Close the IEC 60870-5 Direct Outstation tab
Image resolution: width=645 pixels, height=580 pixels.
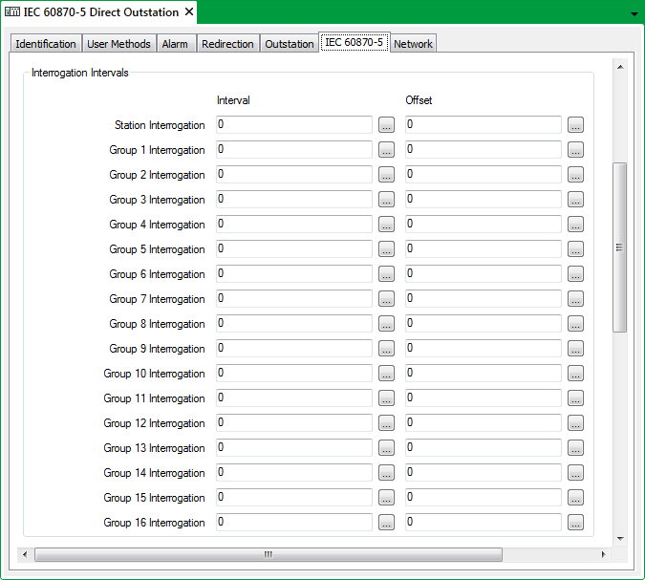(189, 12)
